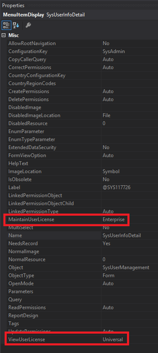This screenshot has width=158, height=353.
Task: Sort properties alphabetically icon
Action: tap(16, 25)
